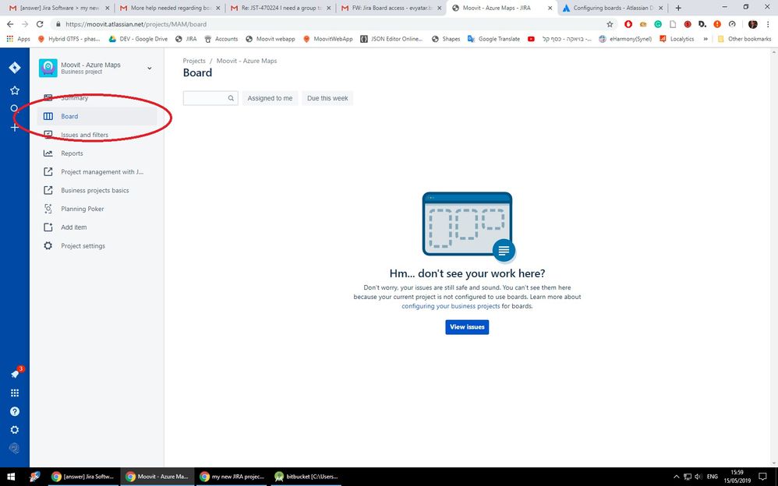Open the Chrome three-dot menu
Image resolution: width=778 pixels, height=486 pixels.
point(768,24)
